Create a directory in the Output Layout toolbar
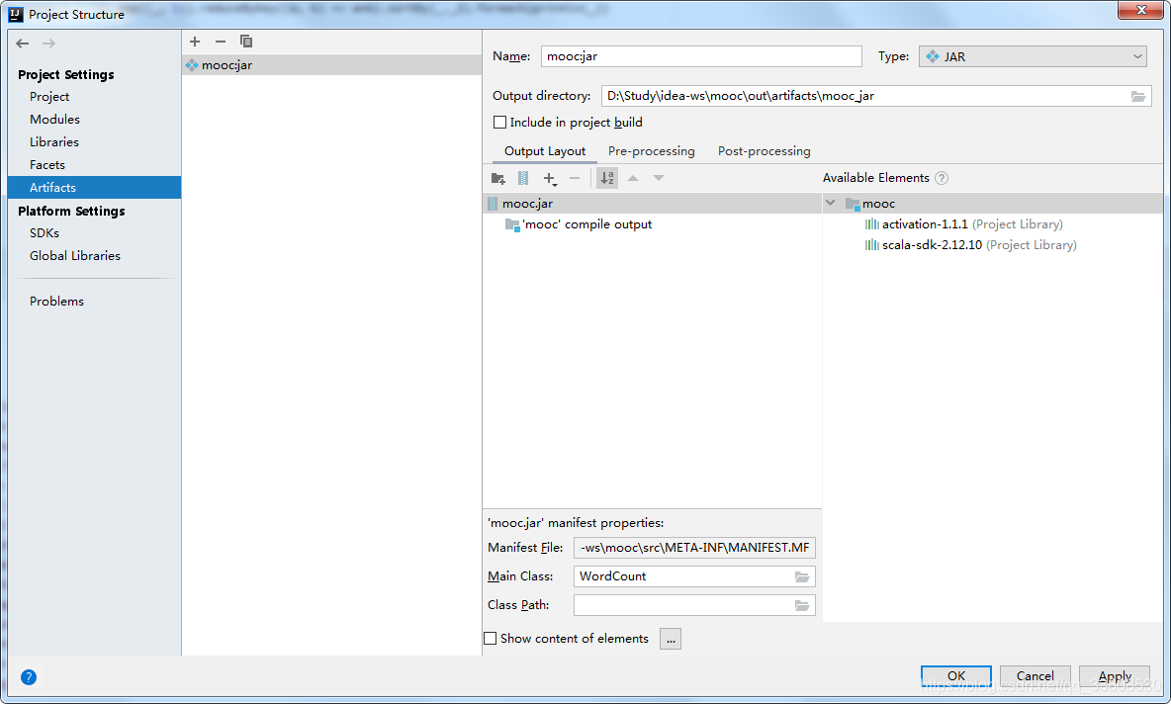The width and height of the screenshot is (1171, 704). click(x=497, y=178)
